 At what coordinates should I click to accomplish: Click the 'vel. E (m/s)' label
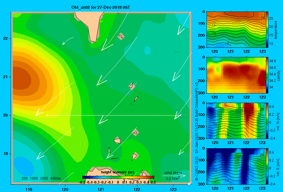[278, 167]
